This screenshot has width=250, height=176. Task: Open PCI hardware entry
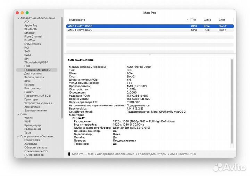tap(26, 48)
